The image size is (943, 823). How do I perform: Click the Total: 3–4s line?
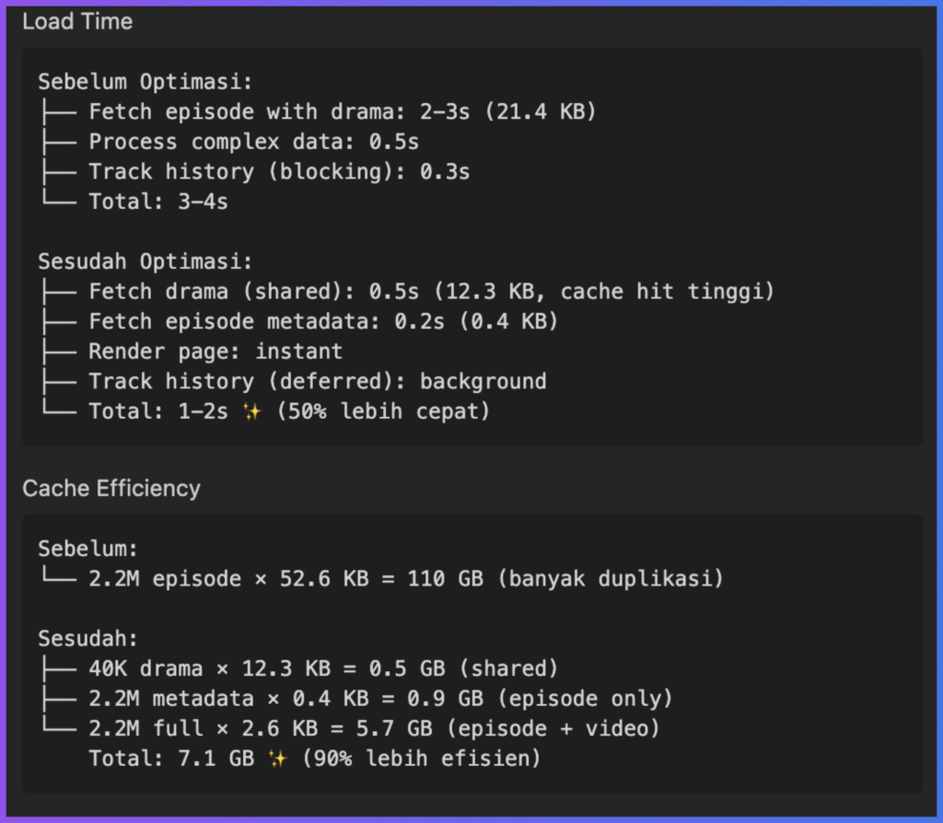pyautogui.click(x=158, y=202)
